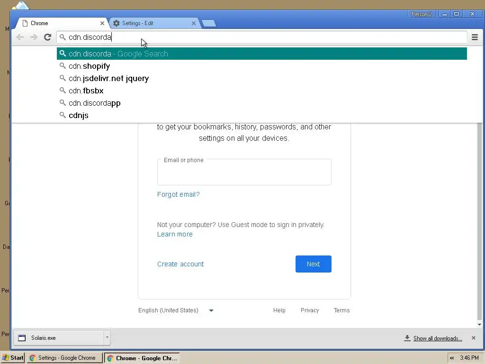Click the Create account link
The width and height of the screenshot is (485, 364).
[180, 264]
